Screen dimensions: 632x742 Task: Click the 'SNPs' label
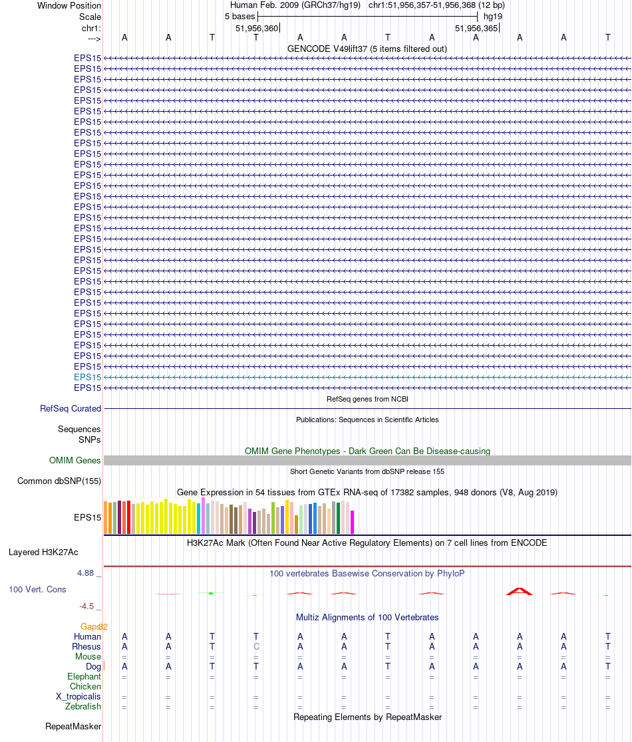tap(89, 439)
